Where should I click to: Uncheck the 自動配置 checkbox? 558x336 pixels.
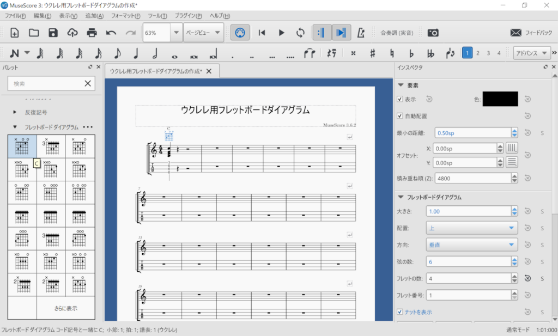tap(401, 116)
